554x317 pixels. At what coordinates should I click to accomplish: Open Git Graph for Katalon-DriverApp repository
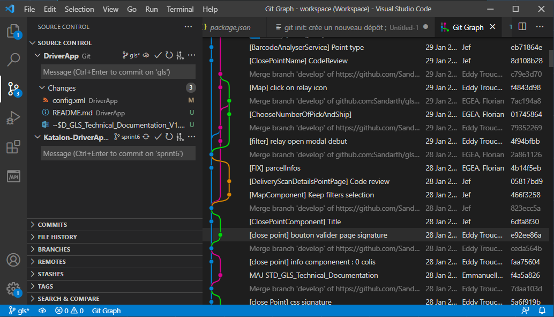pos(180,137)
